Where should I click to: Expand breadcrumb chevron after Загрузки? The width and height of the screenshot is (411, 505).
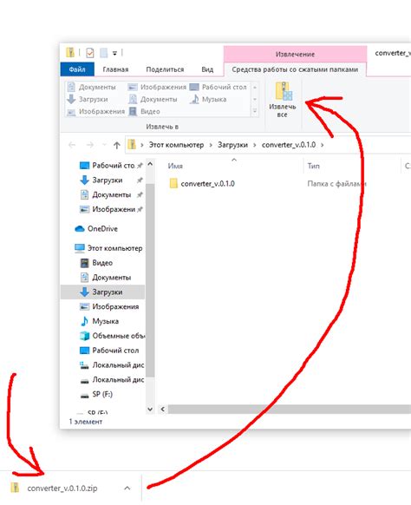point(255,145)
